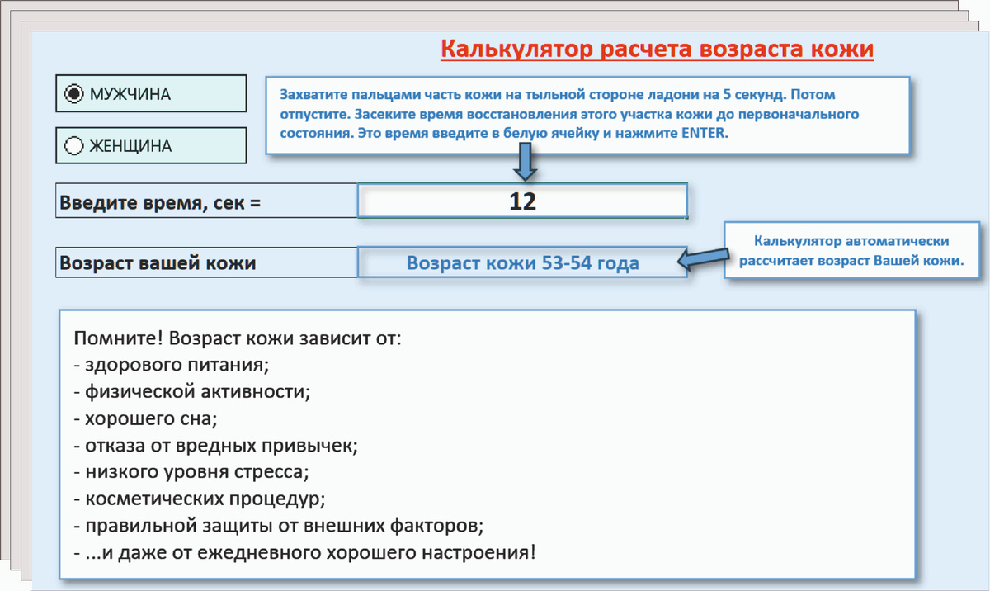The width and height of the screenshot is (990, 591).
Task: Select the МУЖЧИНА radio button
Action: pos(74,92)
